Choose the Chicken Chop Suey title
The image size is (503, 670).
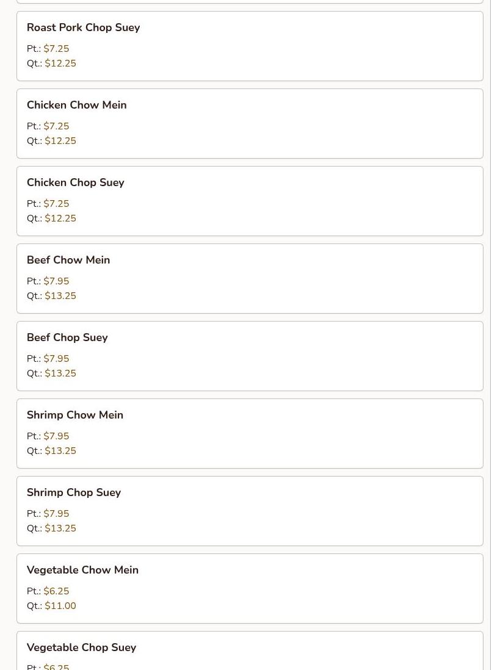pos(75,182)
